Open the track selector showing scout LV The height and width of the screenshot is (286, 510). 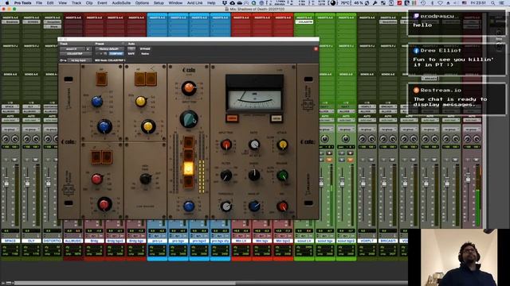73,49
